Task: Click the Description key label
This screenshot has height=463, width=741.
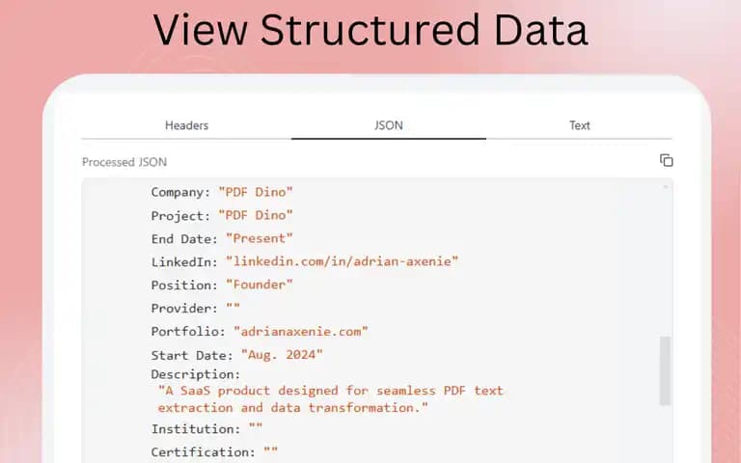Action: coord(196,374)
